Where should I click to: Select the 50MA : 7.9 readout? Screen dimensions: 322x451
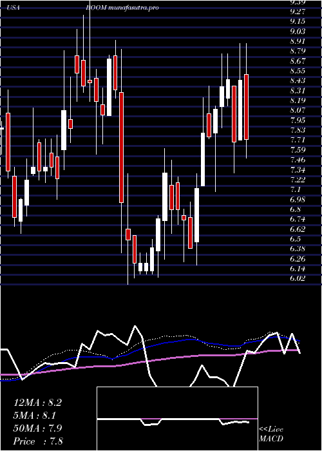click(37, 428)
